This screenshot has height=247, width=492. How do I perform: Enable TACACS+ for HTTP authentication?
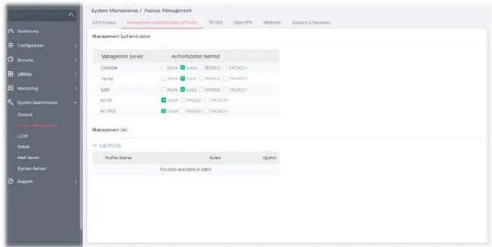(206, 100)
